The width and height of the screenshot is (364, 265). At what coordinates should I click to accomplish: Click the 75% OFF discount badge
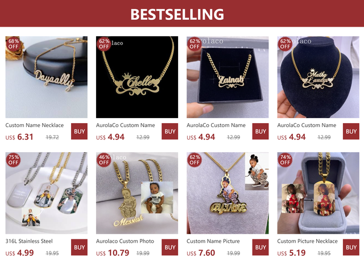(13, 160)
